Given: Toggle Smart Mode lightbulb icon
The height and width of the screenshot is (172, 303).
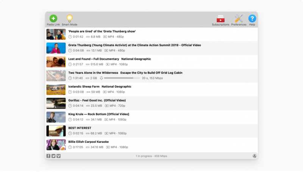Looking at the screenshot, I should tap(69, 18).
